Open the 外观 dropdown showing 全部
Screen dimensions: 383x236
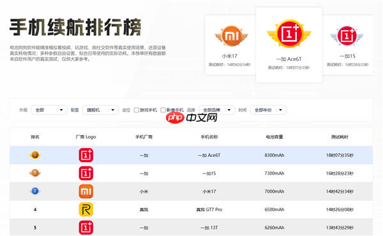click(49, 110)
